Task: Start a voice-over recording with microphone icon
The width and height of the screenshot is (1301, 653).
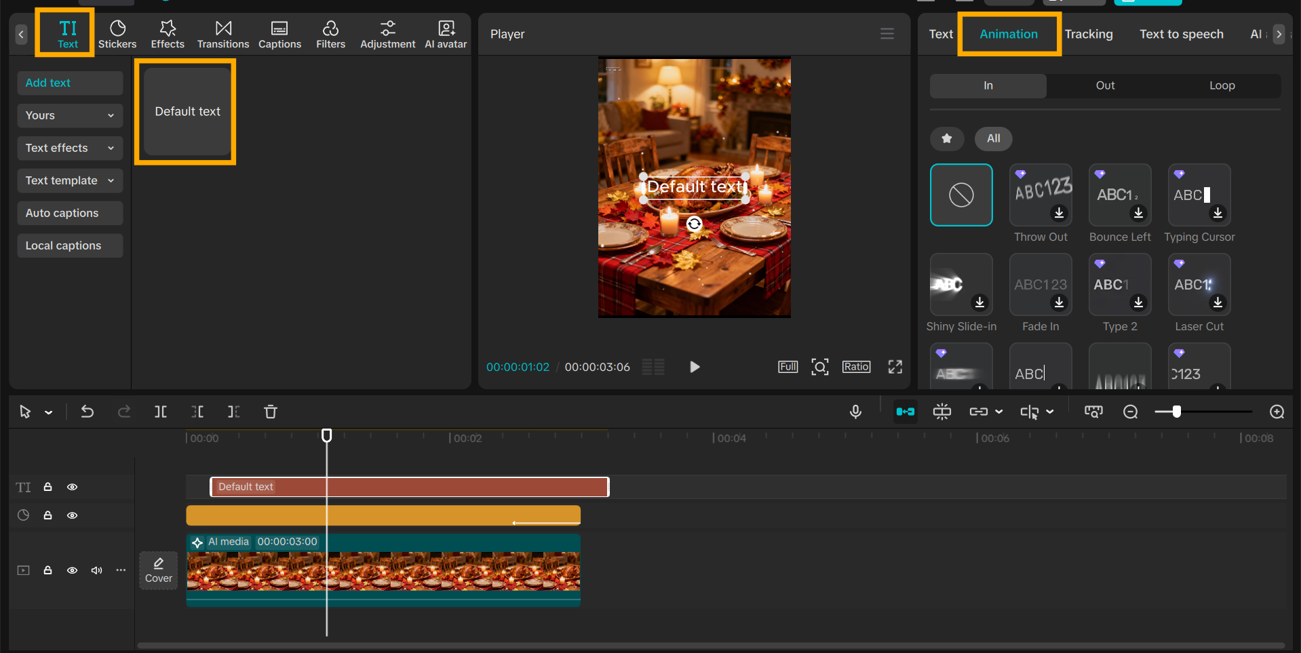Action: click(x=855, y=412)
